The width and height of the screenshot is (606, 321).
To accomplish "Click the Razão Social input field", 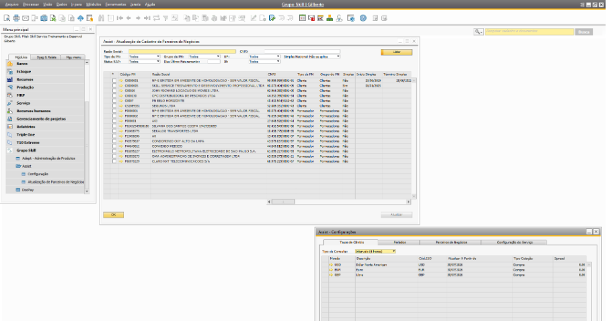I will point(182,51).
